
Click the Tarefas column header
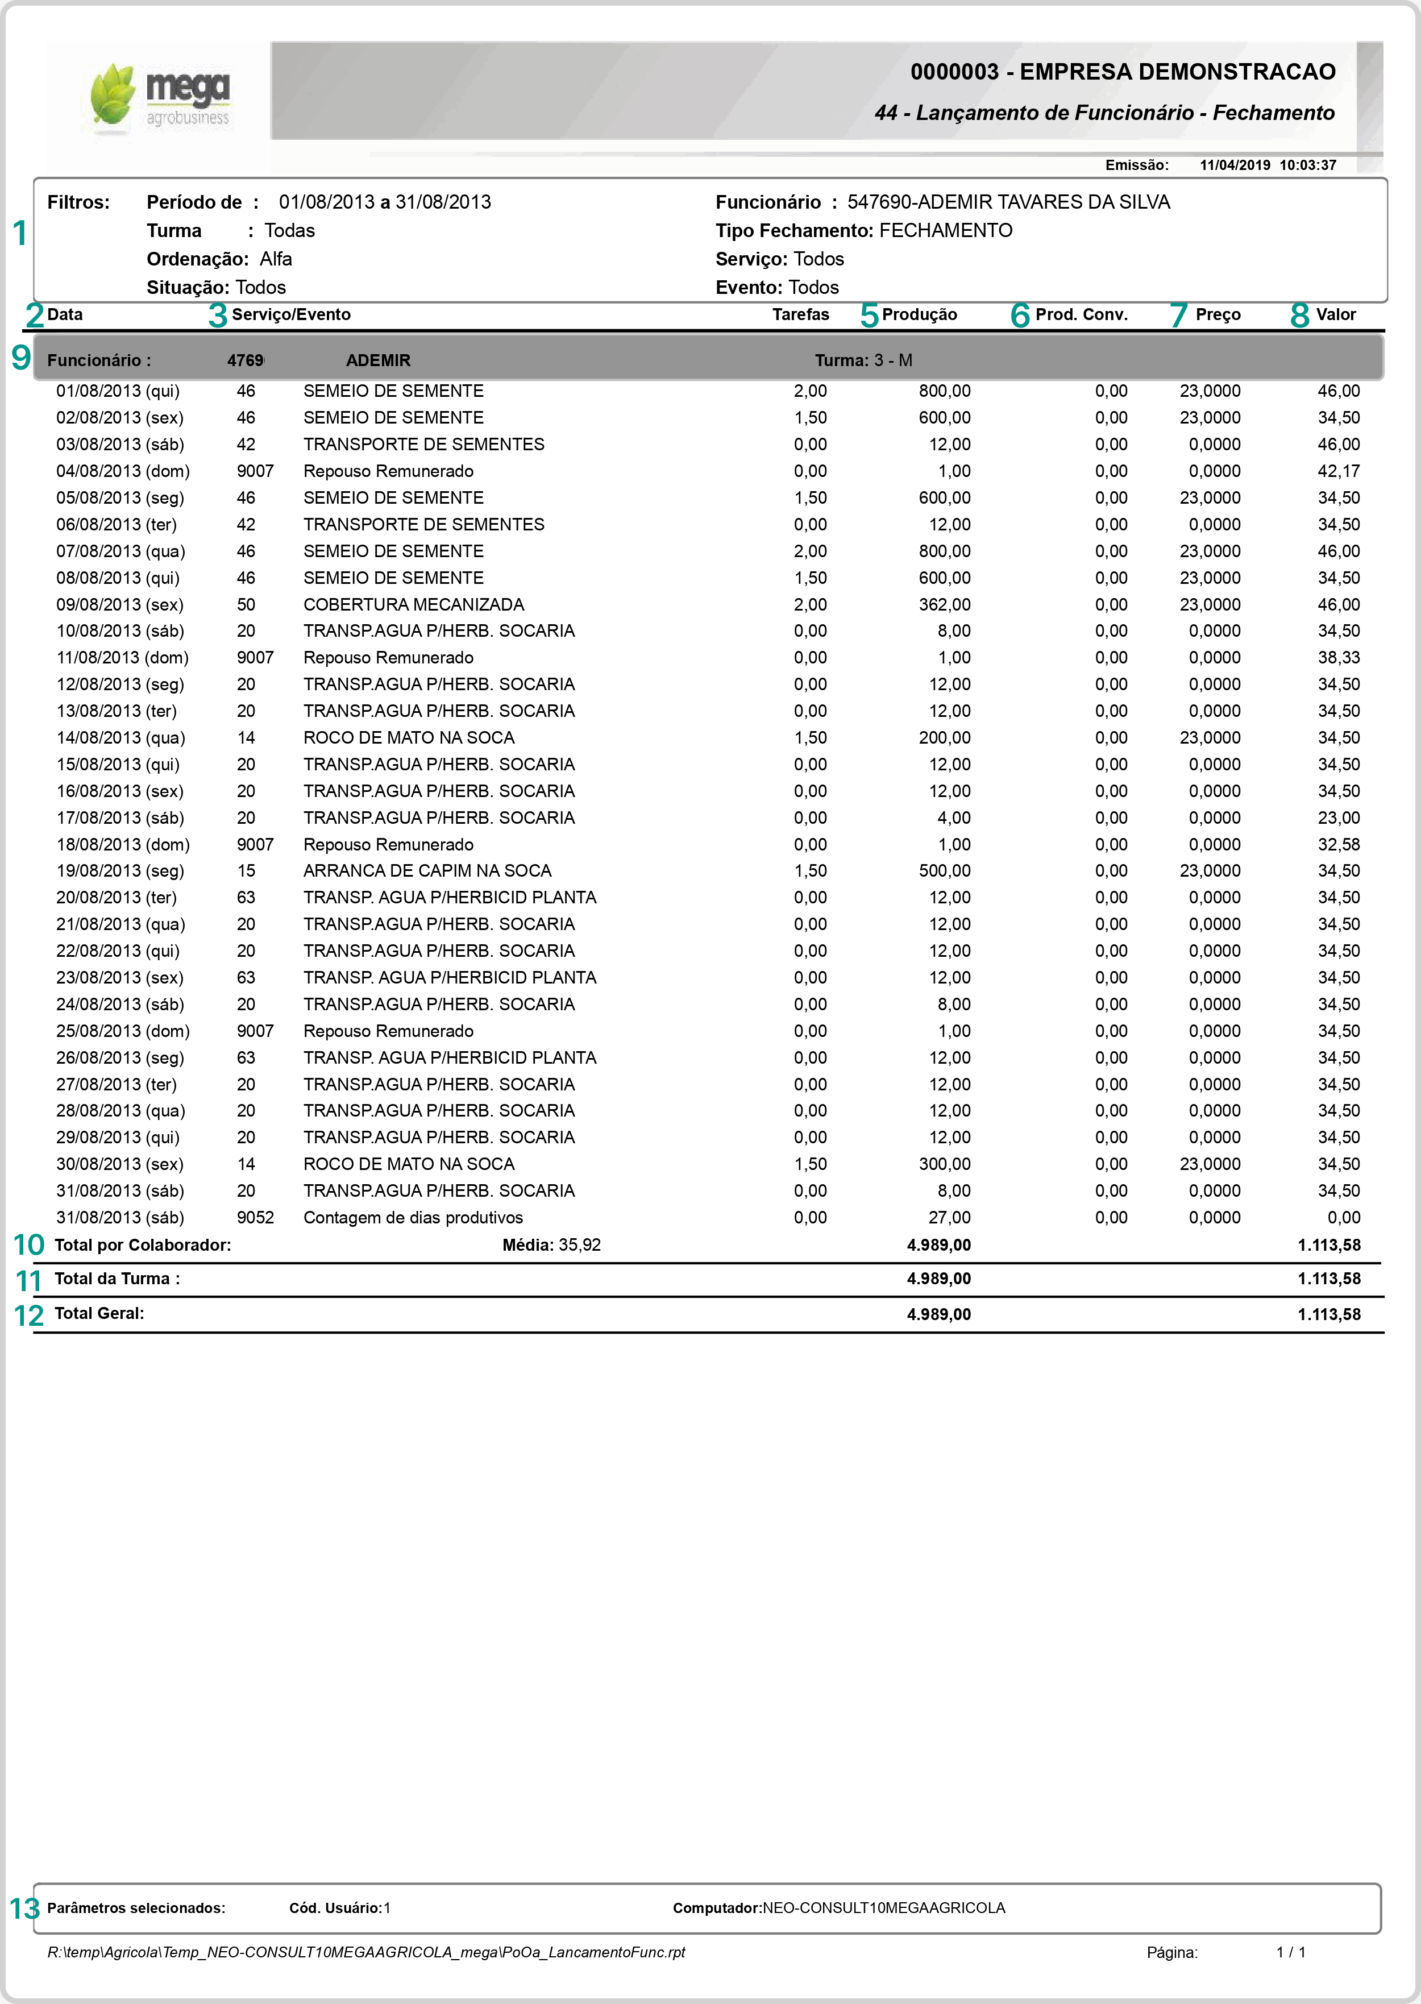pos(800,314)
